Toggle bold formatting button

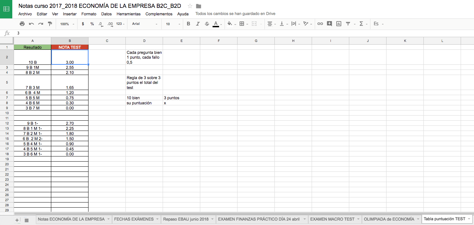point(188,24)
